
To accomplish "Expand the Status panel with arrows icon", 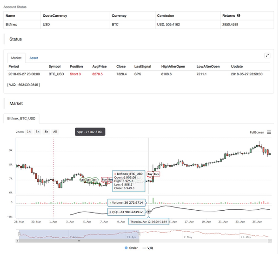I will [267, 55].
